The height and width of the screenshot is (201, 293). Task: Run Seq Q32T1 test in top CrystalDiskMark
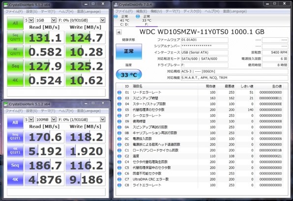pos(15,37)
